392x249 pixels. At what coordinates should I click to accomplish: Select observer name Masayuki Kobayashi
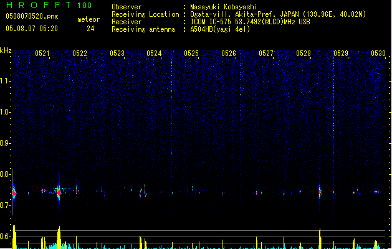point(223,7)
